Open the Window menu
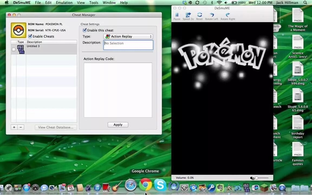Image resolution: width=312 pixels, height=195 pixels. point(109,3)
